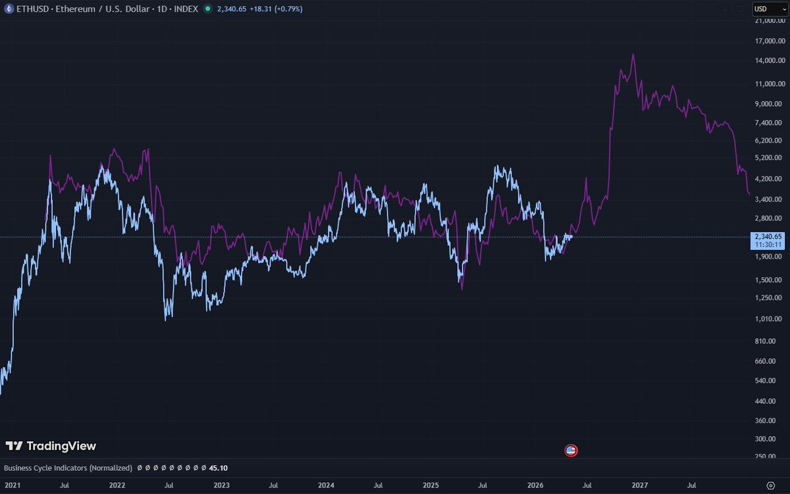
Task: Click the green market status dot
Action: click(208, 9)
